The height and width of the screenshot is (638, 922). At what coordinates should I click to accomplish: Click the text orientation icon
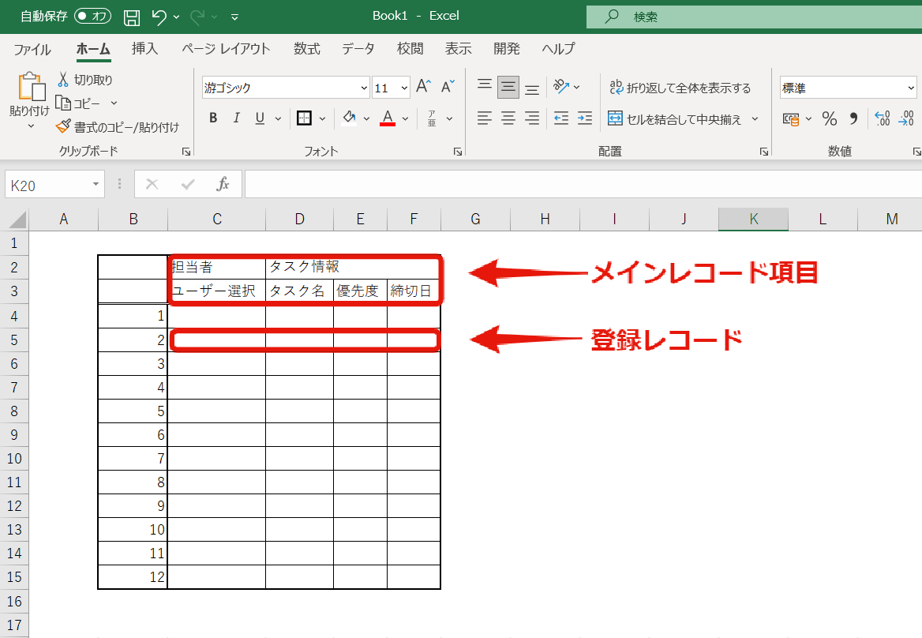pos(560,86)
